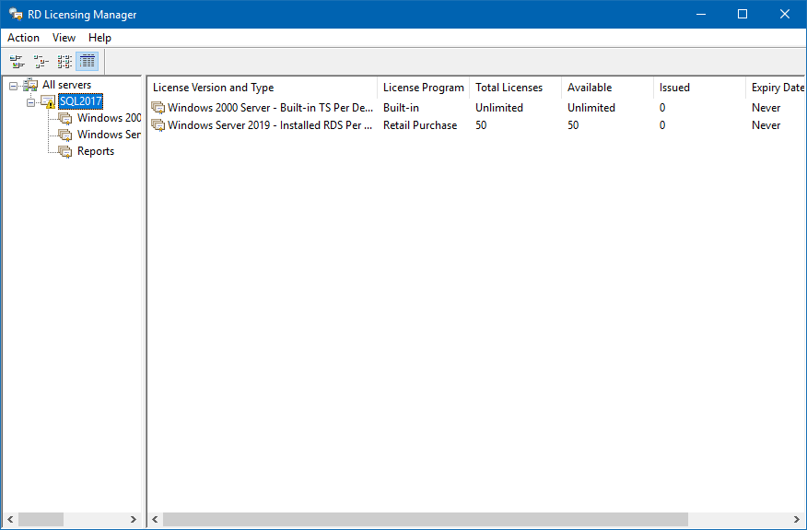Open the View menu
This screenshot has height=530, width=807.
click(64, 38)
